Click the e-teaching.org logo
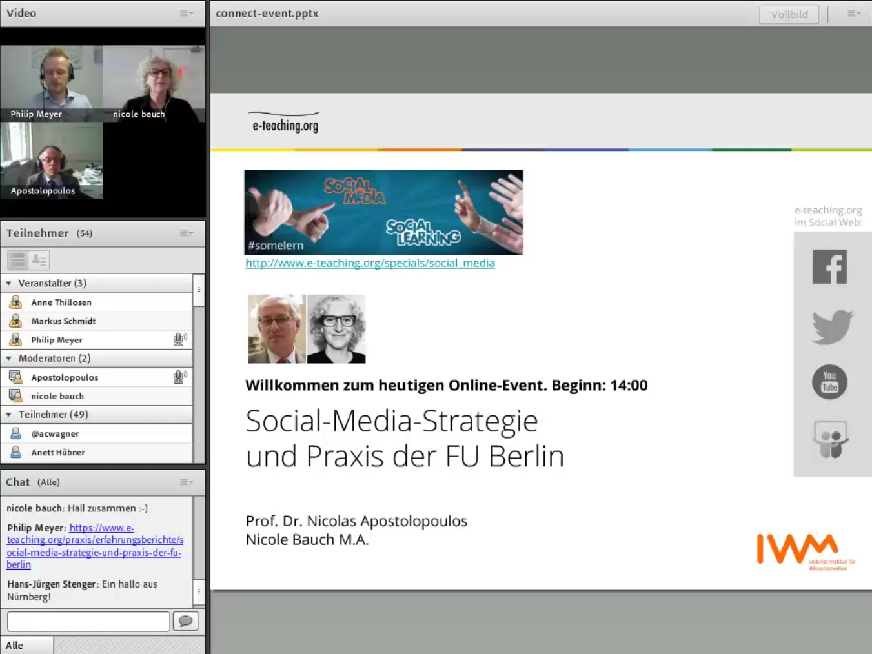Viewport: 872px width, 654px height. click(285, 122)
